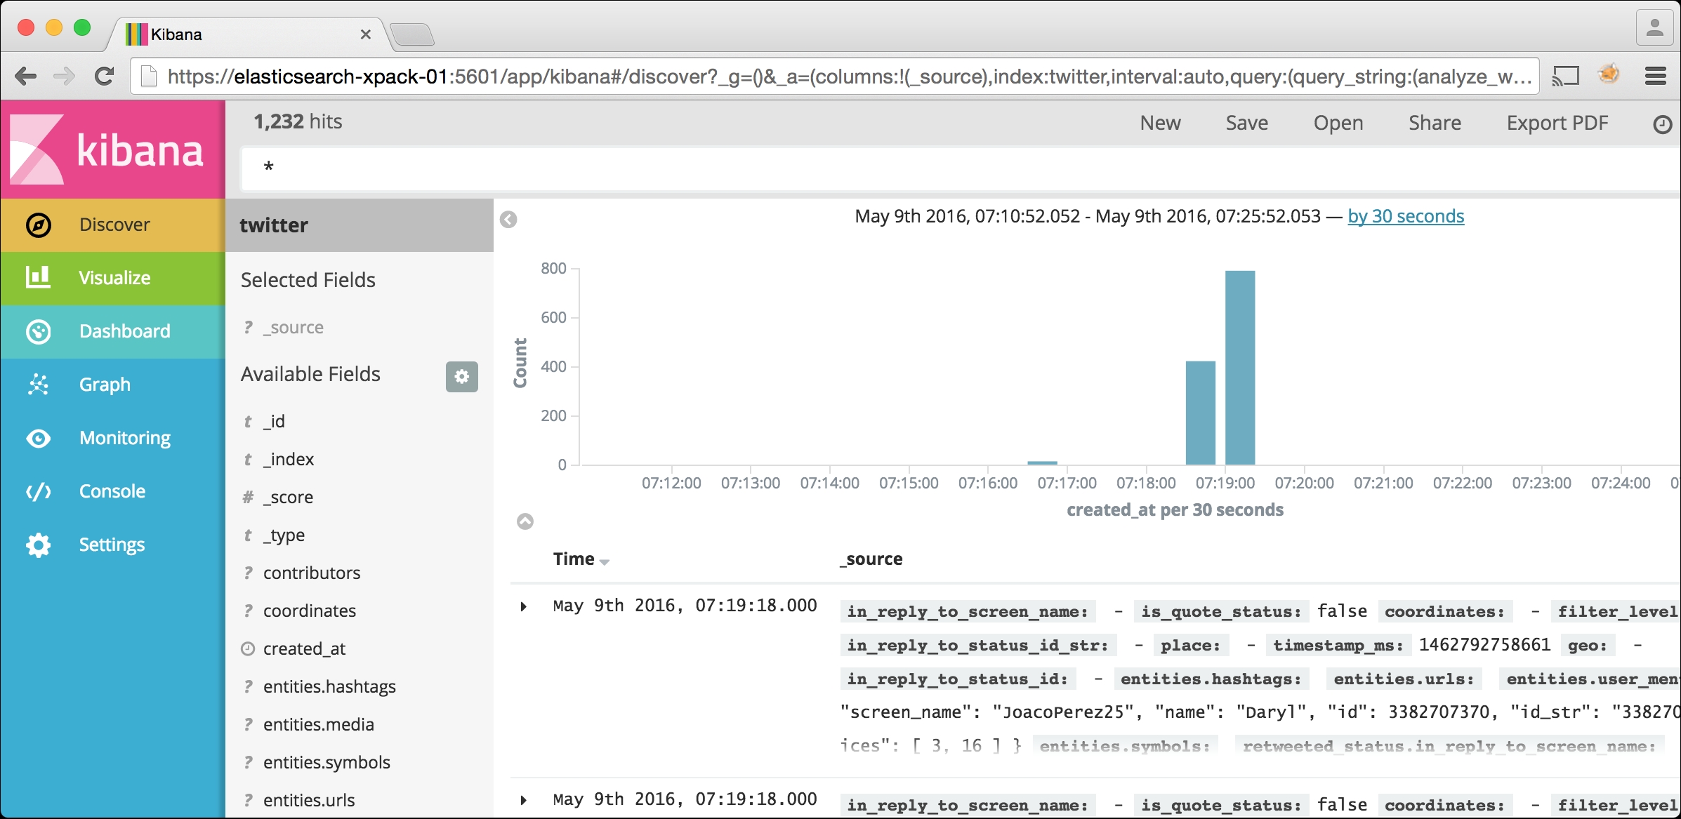Viewport: 1681px width, 819px height.
Task: Click the coordinates field
Action: [x=309, y=611]
